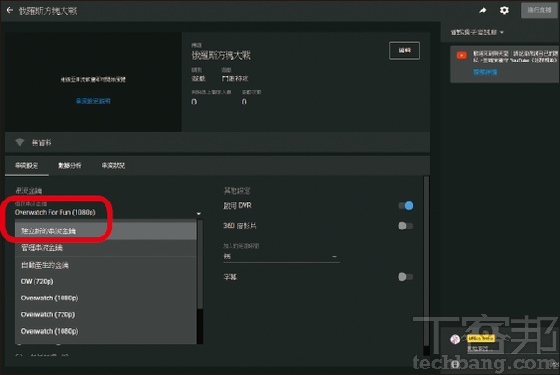The height and width of the screenshot is (375, 560).
Task: Enable the 360 度影片 switch
Action: point(405,226)
